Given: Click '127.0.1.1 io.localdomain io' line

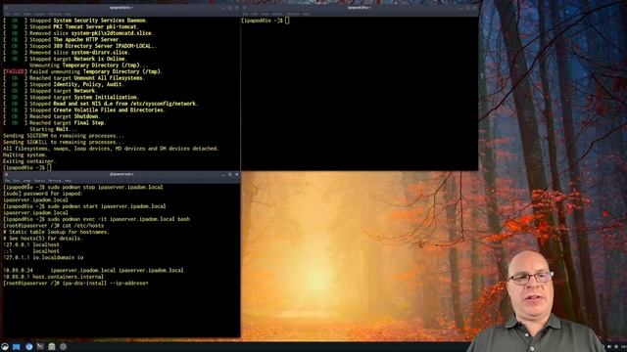Looking at the screenshot, I should point(43,257).
